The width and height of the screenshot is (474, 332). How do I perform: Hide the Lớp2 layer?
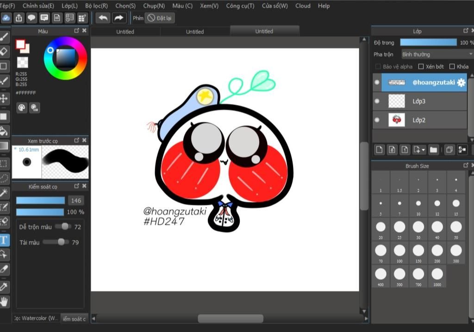coord(377,120)
